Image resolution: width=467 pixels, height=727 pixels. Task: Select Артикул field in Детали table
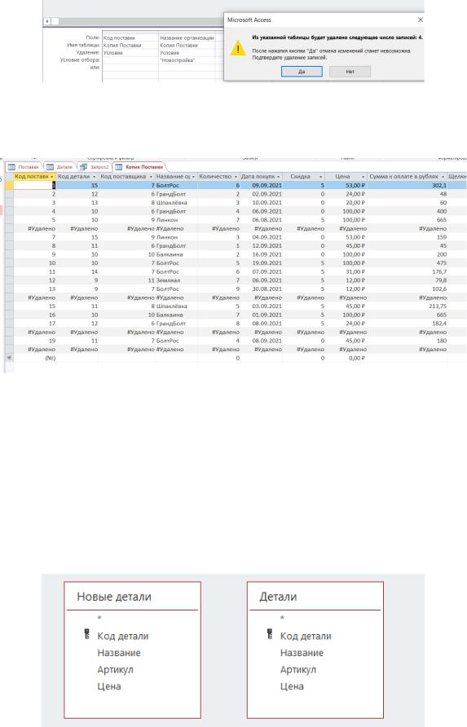pyautogui.click(x=297, y=669)
